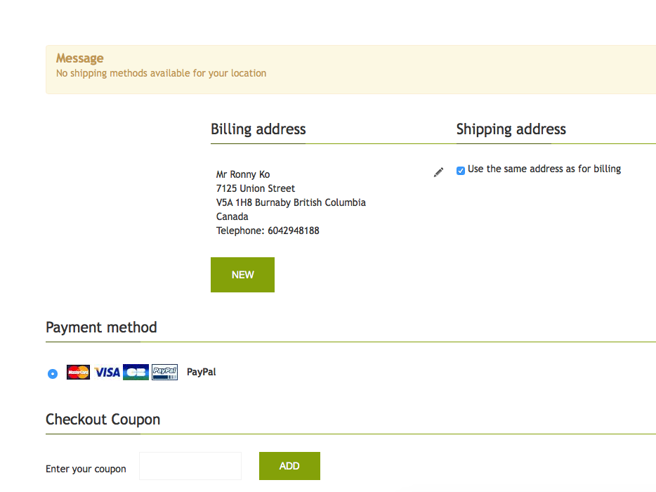Viewport: 656px width, 492px height.
Task: Click the Checkout Coupon heading
Action: pyautogui.click(x=103, y=420)
